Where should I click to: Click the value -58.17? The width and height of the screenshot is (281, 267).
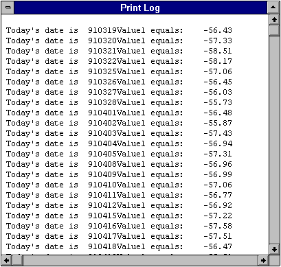point(218,61)
